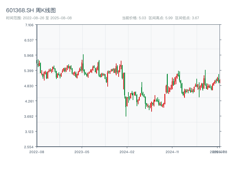Click the lowest green candle near 2024-02

pos(126,107)
